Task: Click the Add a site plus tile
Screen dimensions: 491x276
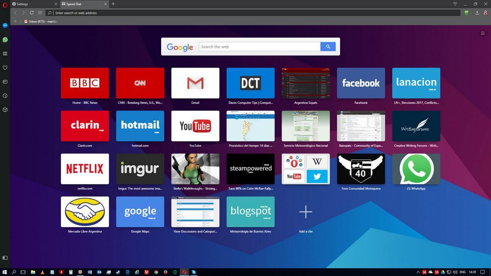Action: pos(306,212)
